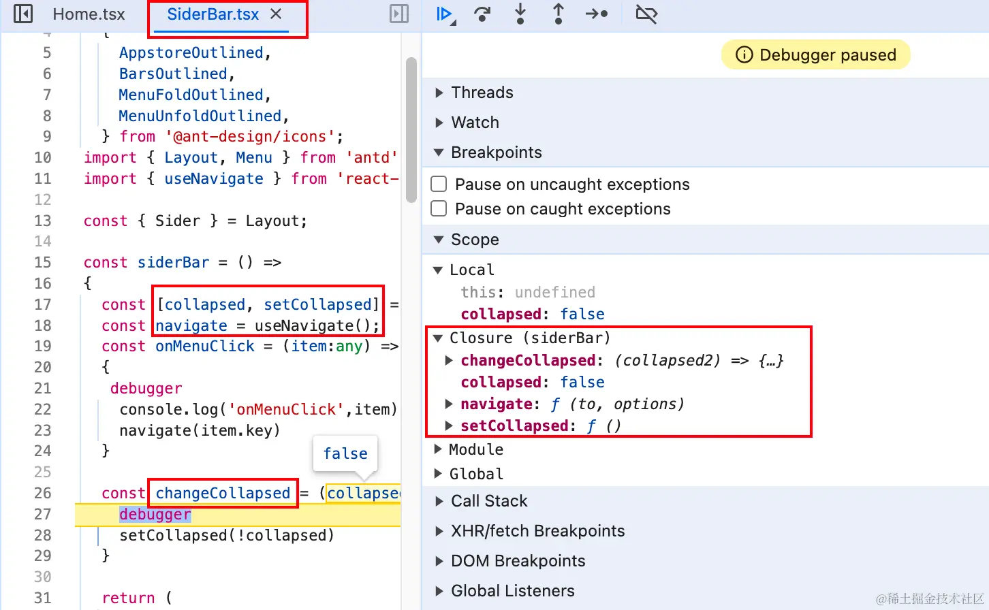Expand the Threads section
989x610 pixels.
click(x=439, y=93)
